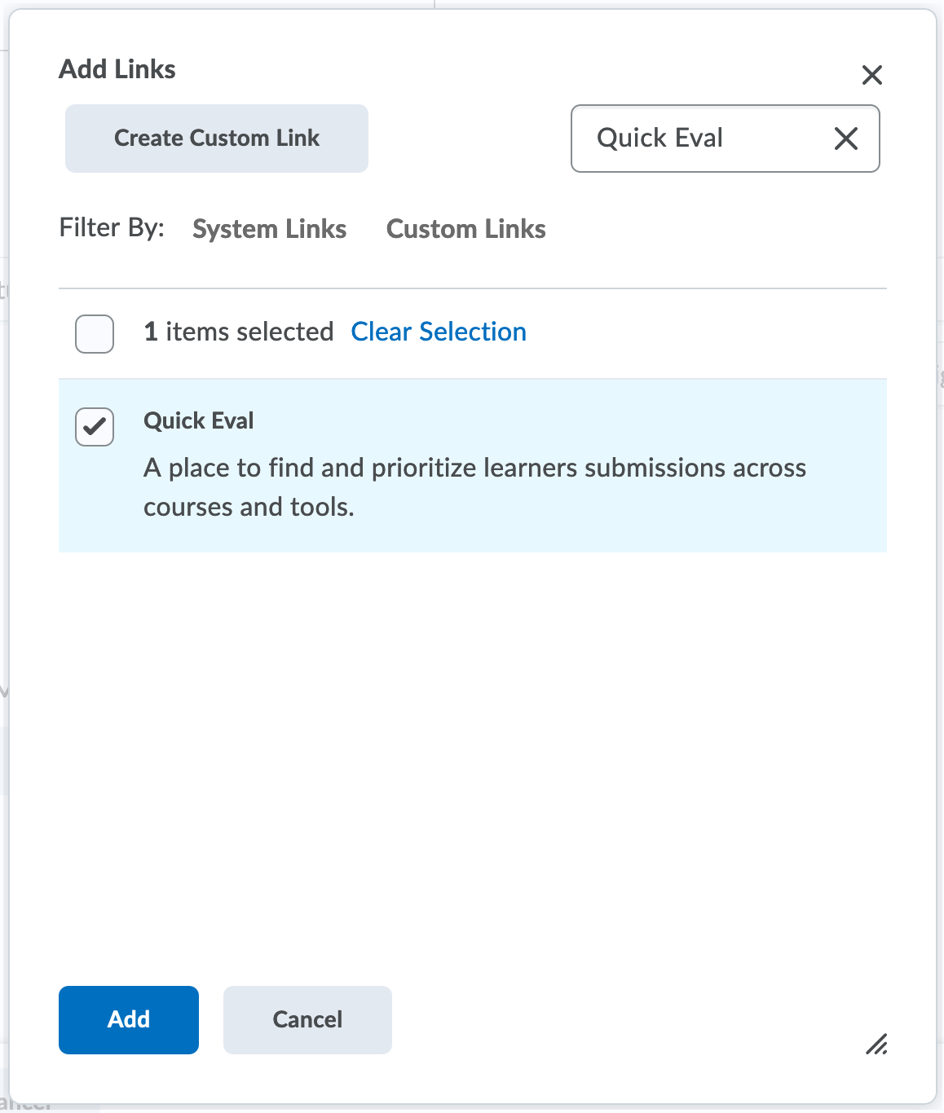Click the checkmark inside the Quick Eval box
The height and width of the screenshot is (1113, 944).
click(95, 426)
